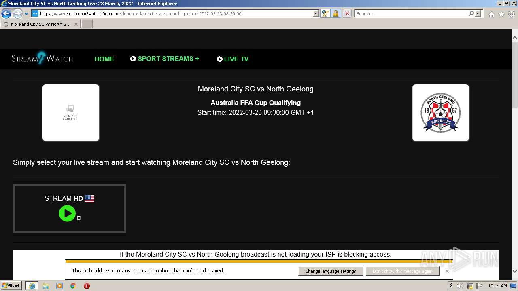Close the Moreland City SC browser tab
The image size is (518, 291).
76,24
